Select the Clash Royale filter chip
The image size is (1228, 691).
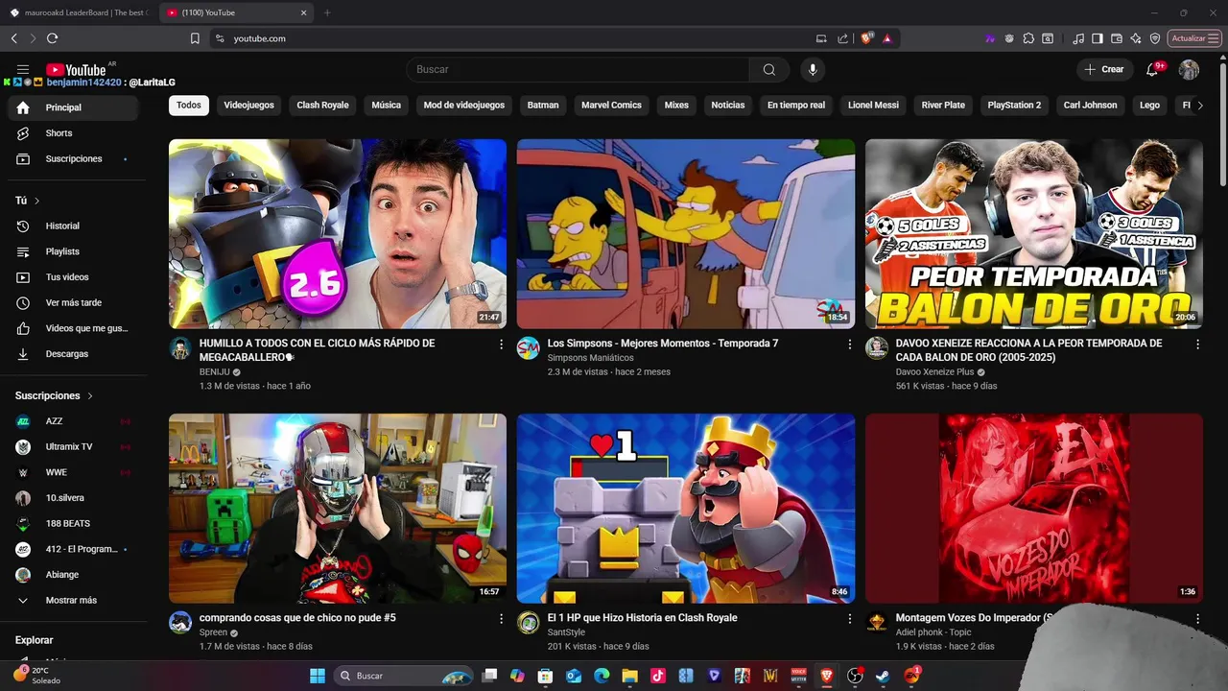[x=322, y=105]
